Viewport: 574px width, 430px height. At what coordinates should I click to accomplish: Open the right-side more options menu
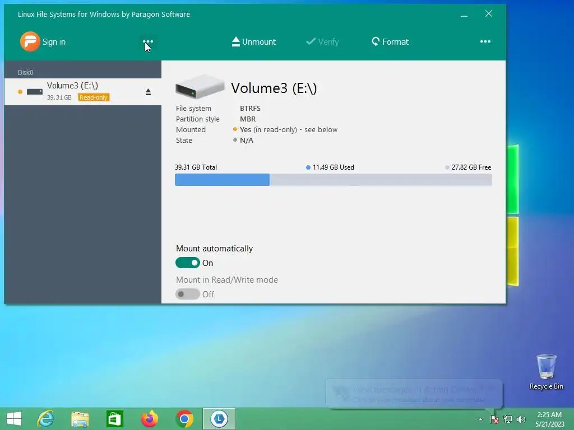click(485, 41)
